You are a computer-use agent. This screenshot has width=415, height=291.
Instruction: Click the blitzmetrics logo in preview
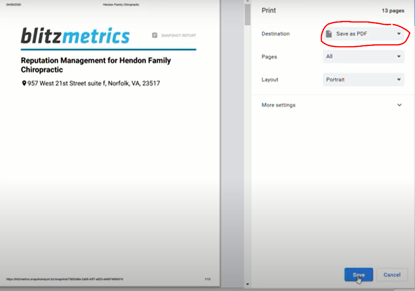tap(75, 36)
